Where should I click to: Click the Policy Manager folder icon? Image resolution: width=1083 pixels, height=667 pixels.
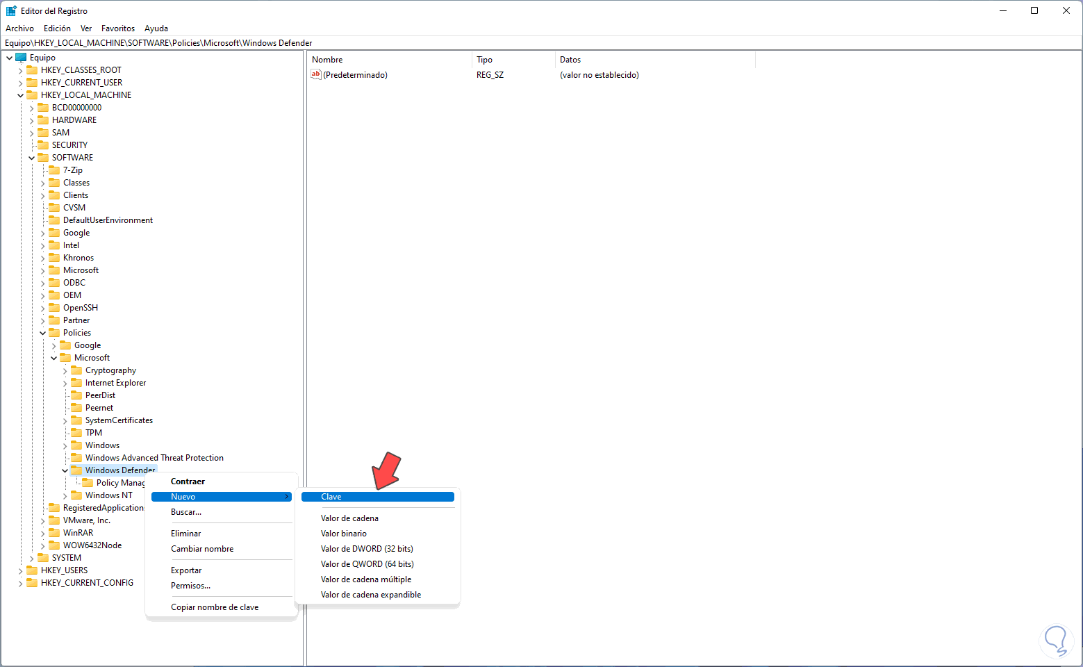pos(88,483)
